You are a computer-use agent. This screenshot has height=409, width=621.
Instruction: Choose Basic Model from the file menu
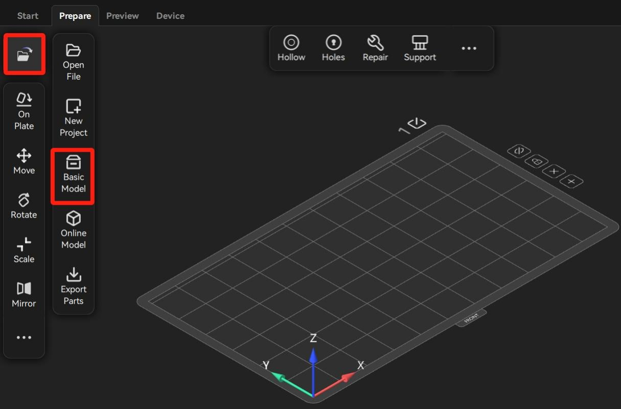point(74,175)
